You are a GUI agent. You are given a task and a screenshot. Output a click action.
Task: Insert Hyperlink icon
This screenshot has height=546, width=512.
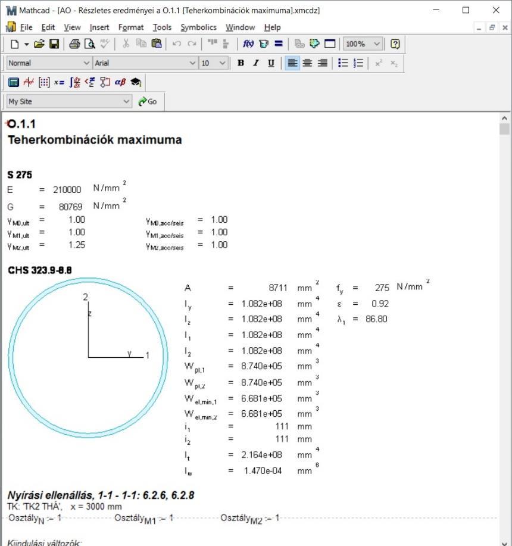[x=299, y=43]
